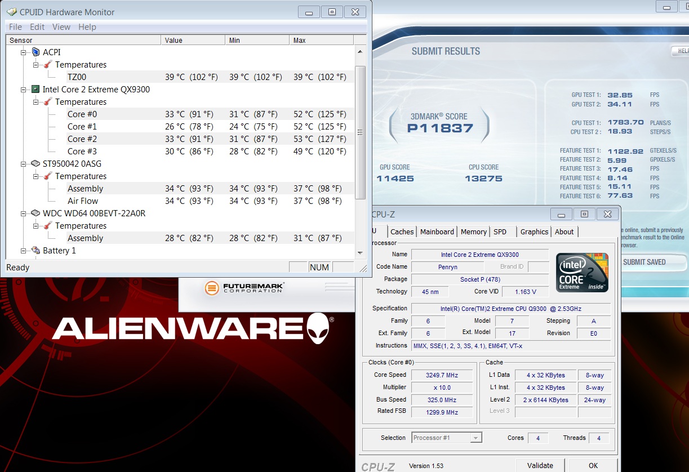Click the Futuremark Corporation logo
The width and height of the screenshot is (689, 472).
(244, 288)
